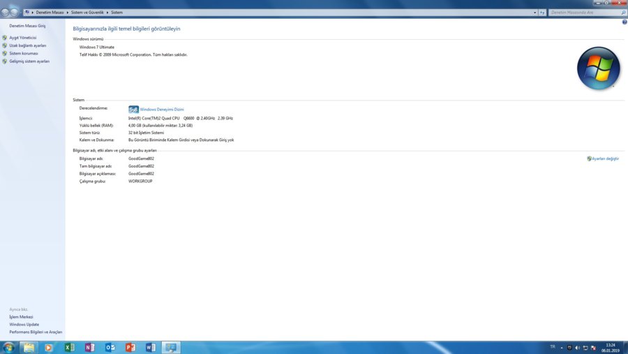The image size is (628, 354).
Task: Open the Action Center flag tray icon
Action: 593,348
